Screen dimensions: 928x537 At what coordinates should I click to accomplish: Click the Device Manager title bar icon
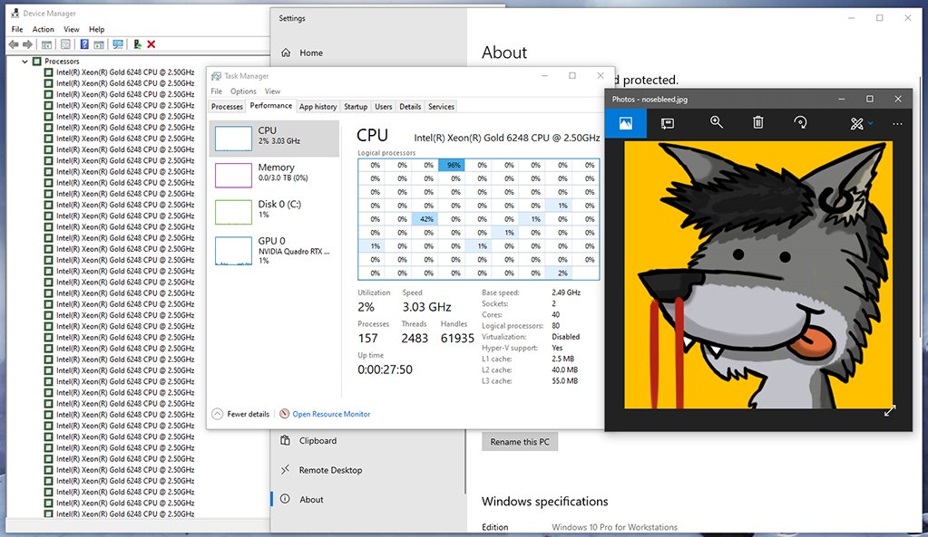15,13
